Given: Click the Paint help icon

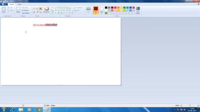Looking at the screenshot, I should pos(198,4).
